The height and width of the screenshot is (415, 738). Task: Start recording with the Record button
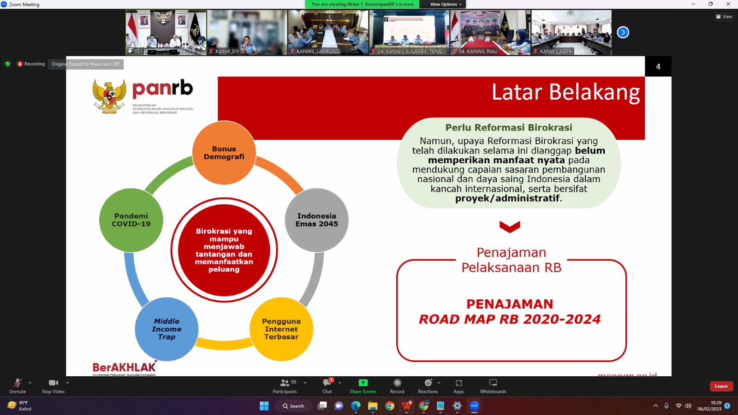pyautogui.click(x=397, y=386)
